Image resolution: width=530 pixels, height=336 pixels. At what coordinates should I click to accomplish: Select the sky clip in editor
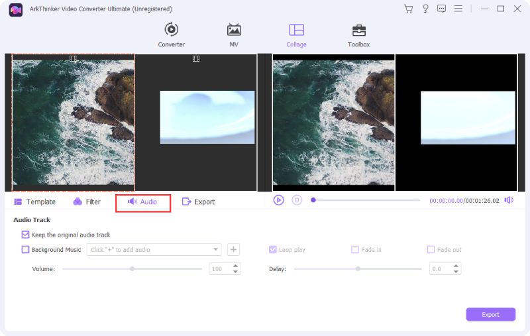(x=207, y=117)
